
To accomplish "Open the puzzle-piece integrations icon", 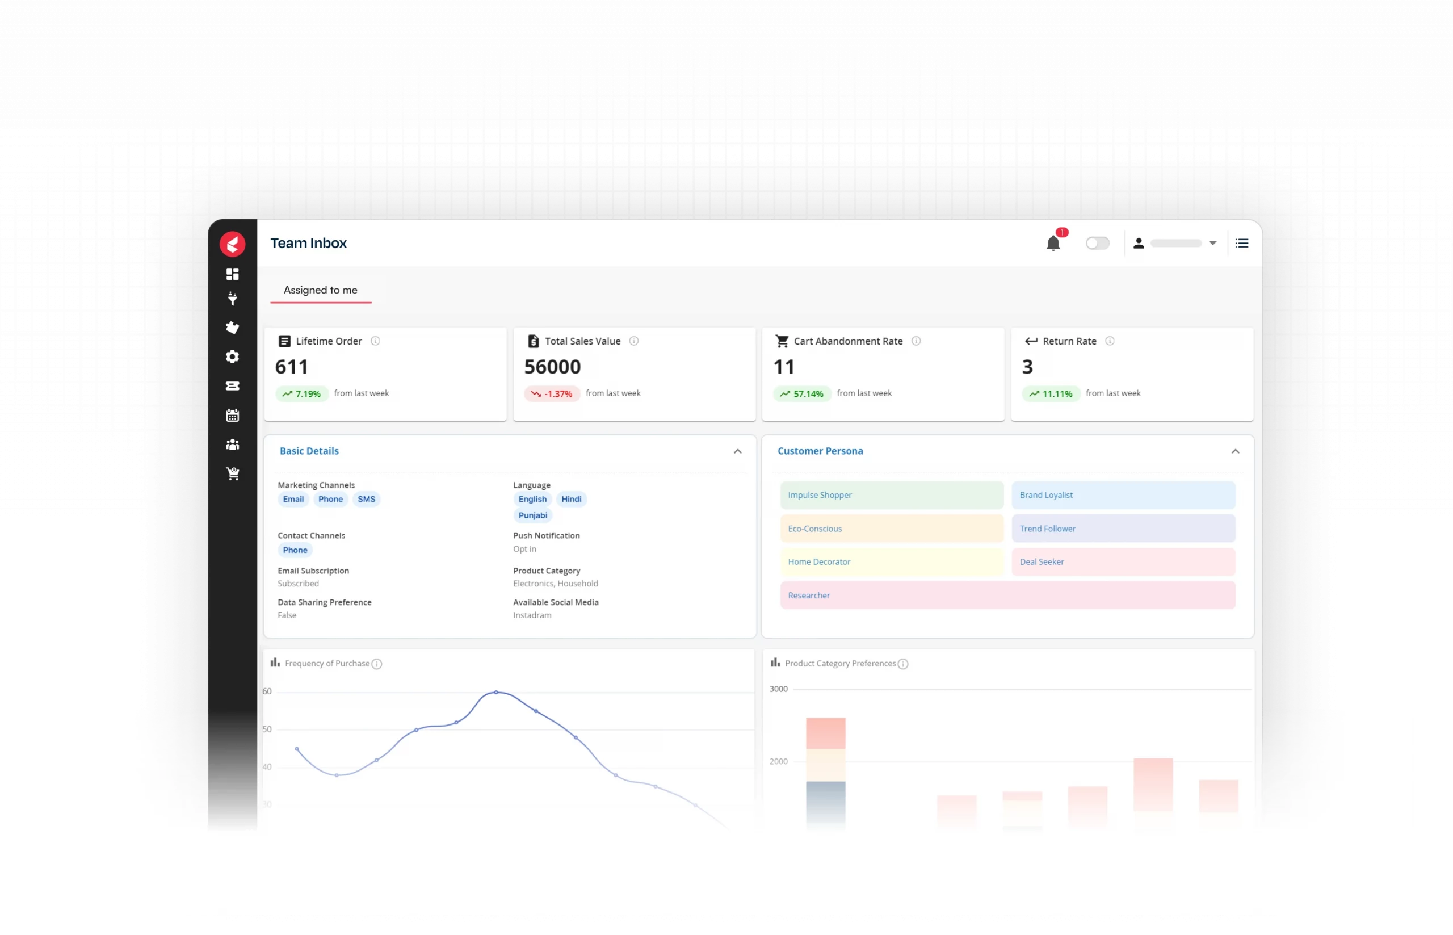I will click(233, 328).
